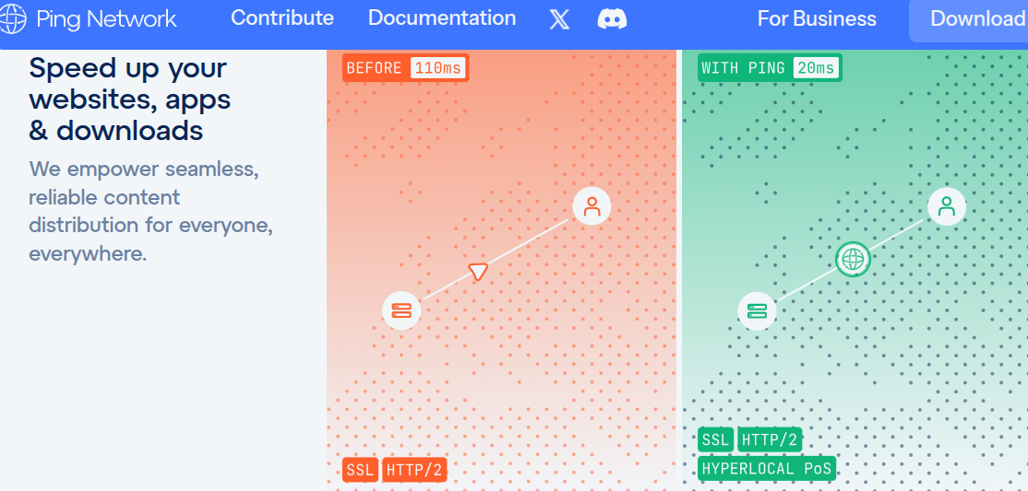
Task: Click the orange user icon in BEFORE panel
Action: tap(592, 206)
